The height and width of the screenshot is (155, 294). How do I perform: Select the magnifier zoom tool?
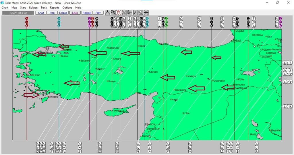(x=113, y=13)
